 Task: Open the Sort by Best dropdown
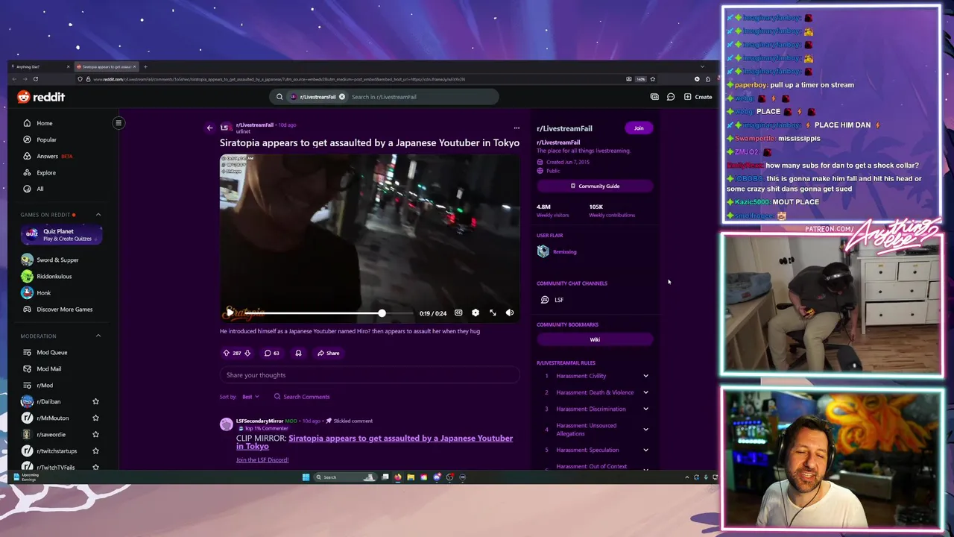click(250, 397)
